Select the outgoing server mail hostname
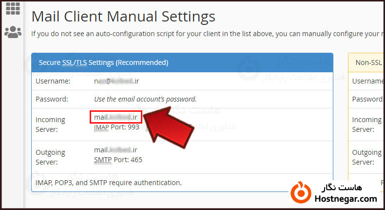Image resolution: width=385 pixels, height=210 pixels. (116, 150)
